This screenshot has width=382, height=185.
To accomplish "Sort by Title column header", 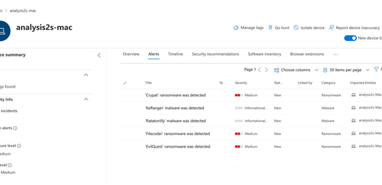I will [x=149, y=83].
